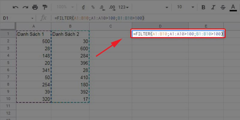Select row 4 header
The image size is (240, 120).
coord(8,56)
